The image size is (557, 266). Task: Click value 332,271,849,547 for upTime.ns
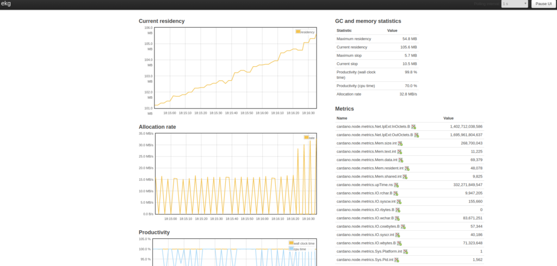(x=468, y=185)
